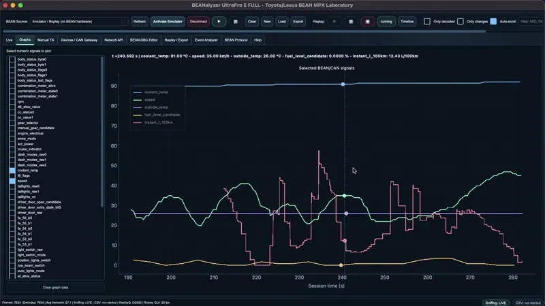
Task: Click the fuel_level_candidate legend entry
Action: pos(157,115)
